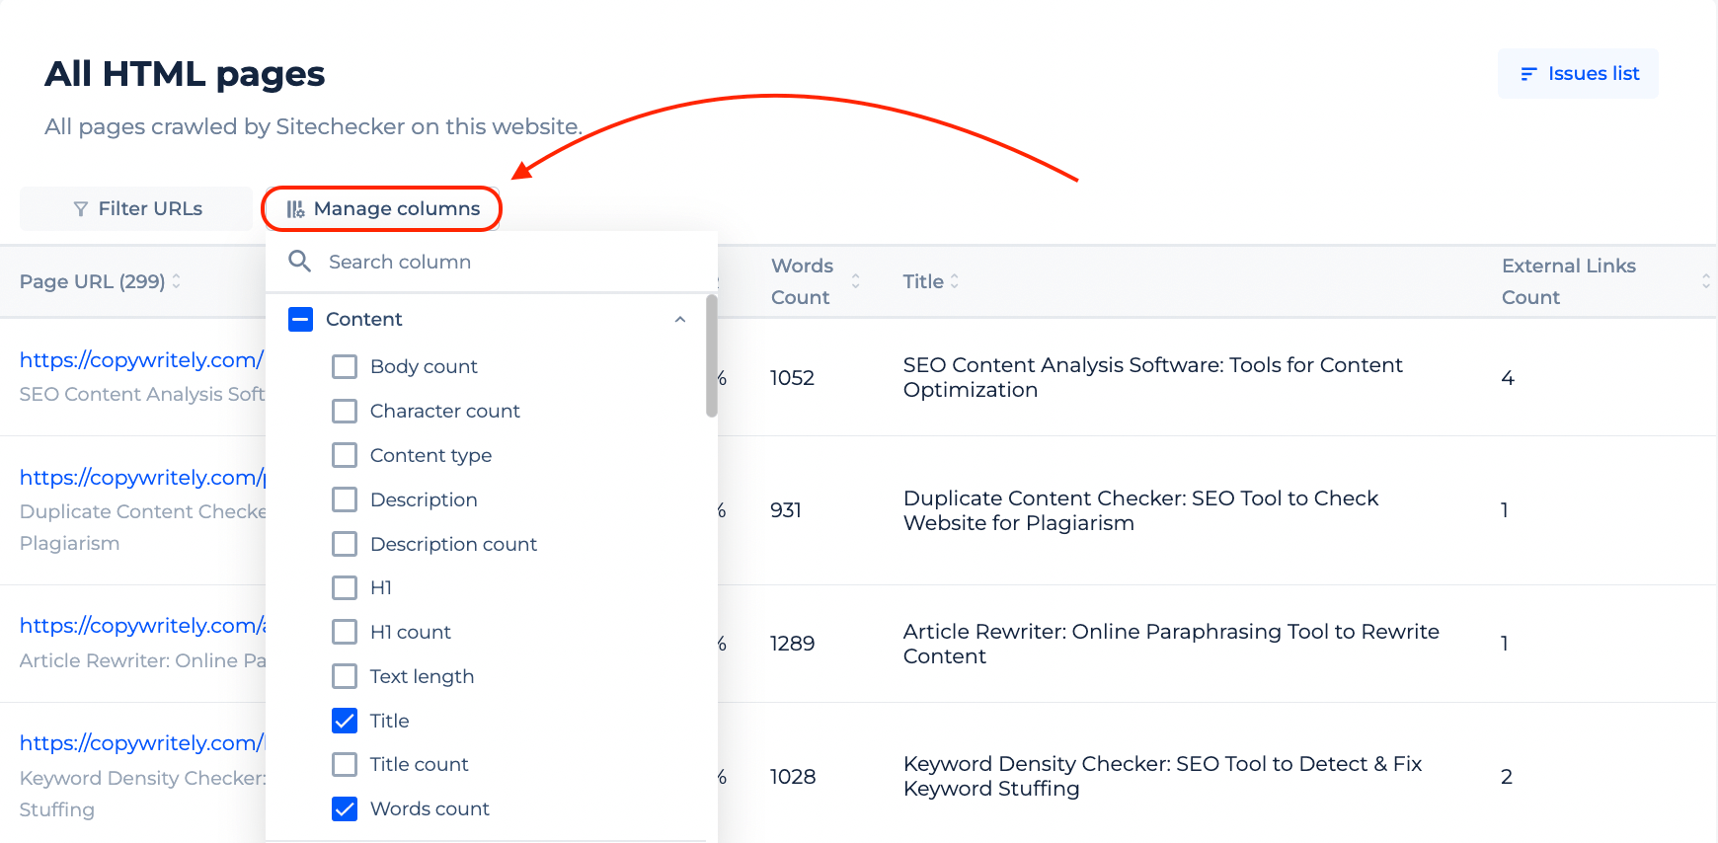Click the Words Count column header

point(802,281)
